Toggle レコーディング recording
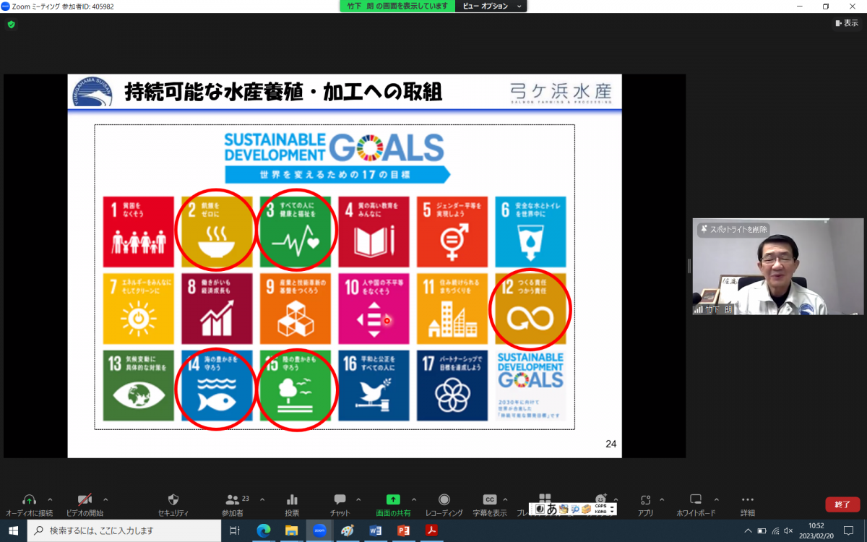 point(444,500)
